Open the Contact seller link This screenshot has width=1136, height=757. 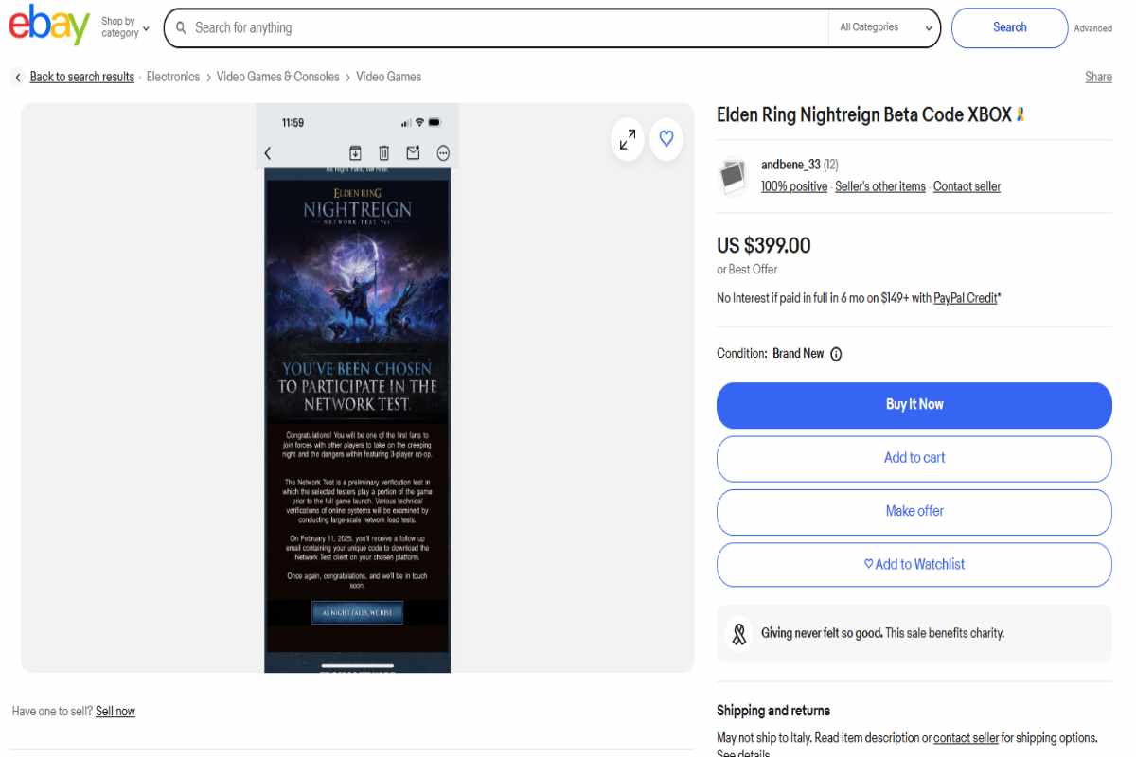967,186
